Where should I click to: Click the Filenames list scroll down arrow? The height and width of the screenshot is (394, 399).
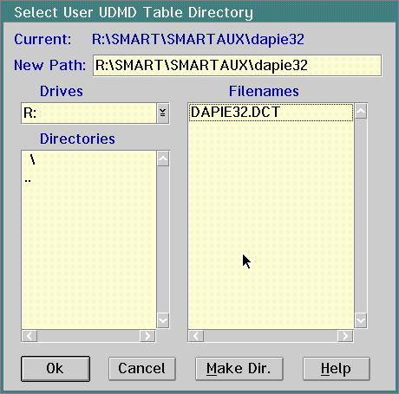pos(361,320)
